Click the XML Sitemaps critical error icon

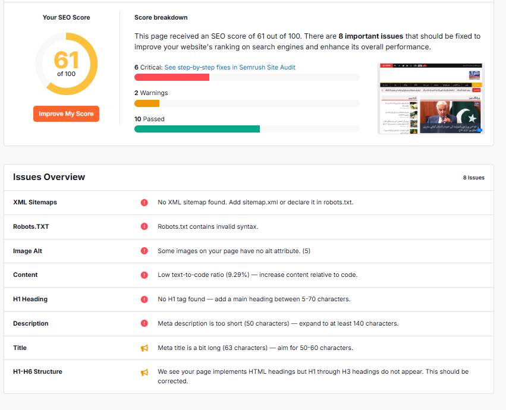144,203
